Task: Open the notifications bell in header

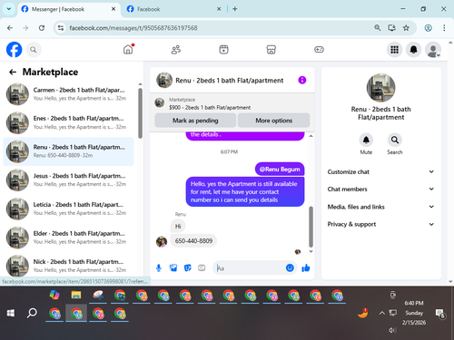Action: coord(413,50)
